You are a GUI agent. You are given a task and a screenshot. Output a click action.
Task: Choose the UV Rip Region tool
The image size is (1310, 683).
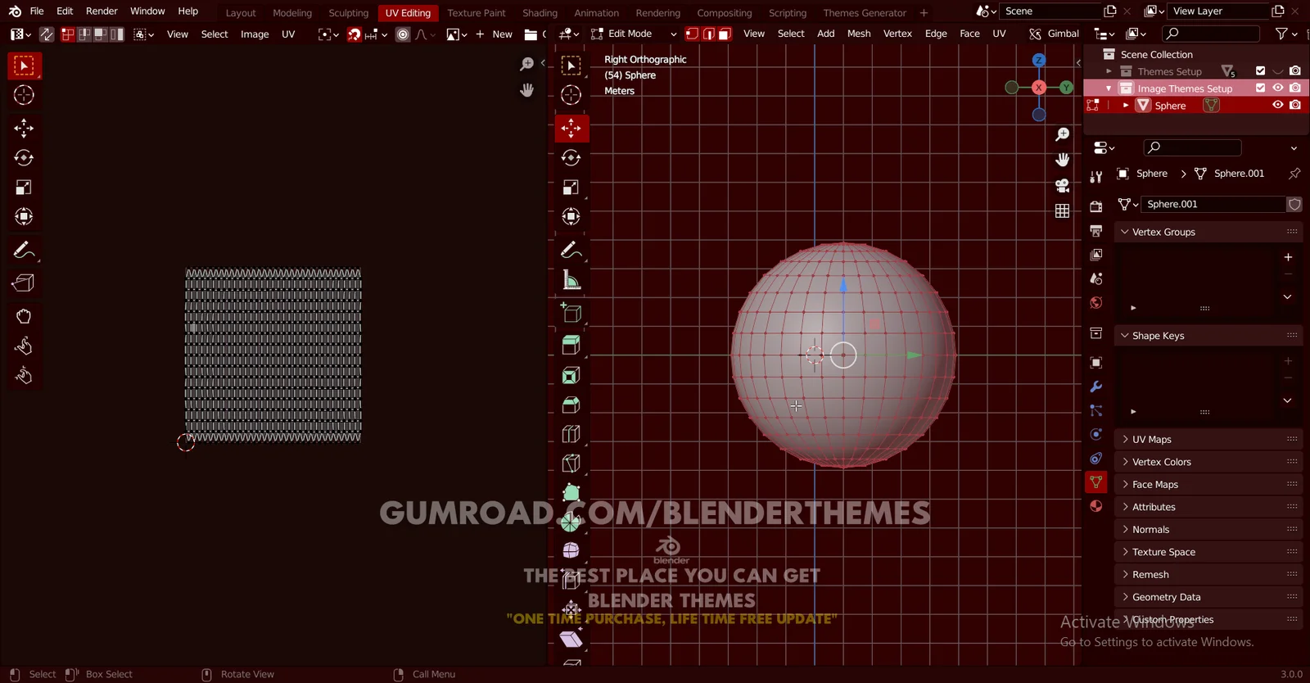click(x=24, y=283)
